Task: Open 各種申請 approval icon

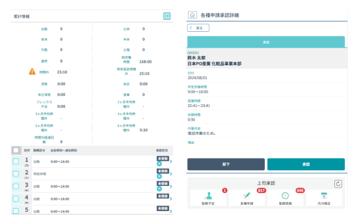Action: tap(247, 198)
